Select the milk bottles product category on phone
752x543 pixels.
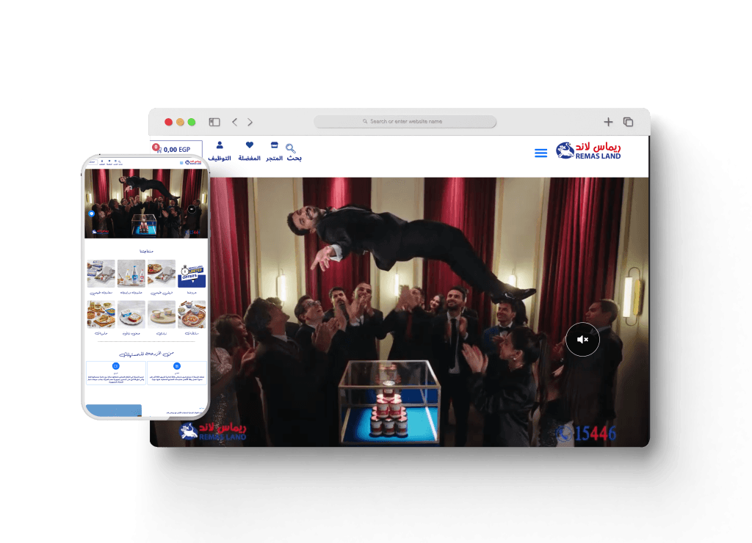tap(131, 274)
